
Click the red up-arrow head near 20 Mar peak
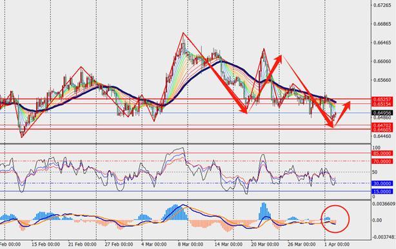[278, 59]
